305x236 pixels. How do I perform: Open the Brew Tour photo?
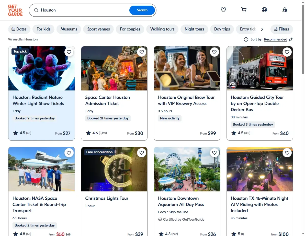coord(187,68)
